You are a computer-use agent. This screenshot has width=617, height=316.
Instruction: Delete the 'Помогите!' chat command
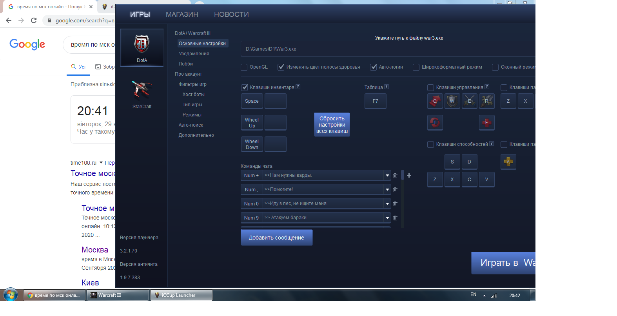[395, 190]
